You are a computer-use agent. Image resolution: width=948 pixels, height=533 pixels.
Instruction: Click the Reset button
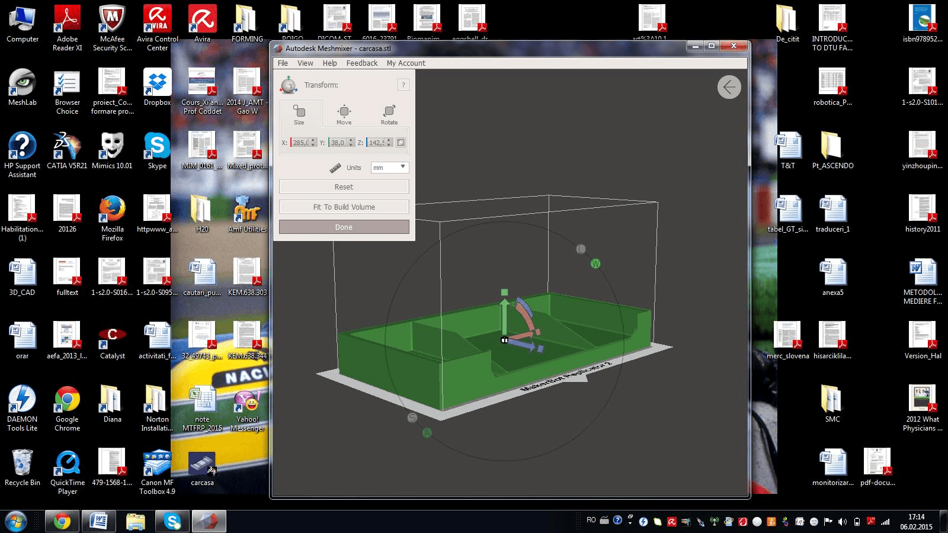pyautogui.click(x=344, y=187)
